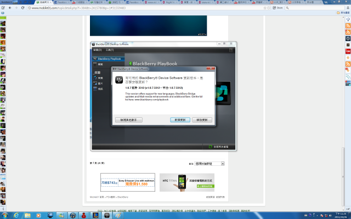Open the Rockmelt menu at top-left
351x219 pixels.
click(6, 2)
